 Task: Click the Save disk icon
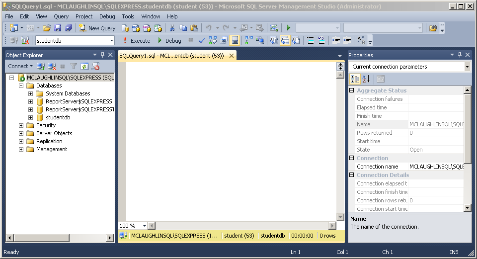pos(58,28)
